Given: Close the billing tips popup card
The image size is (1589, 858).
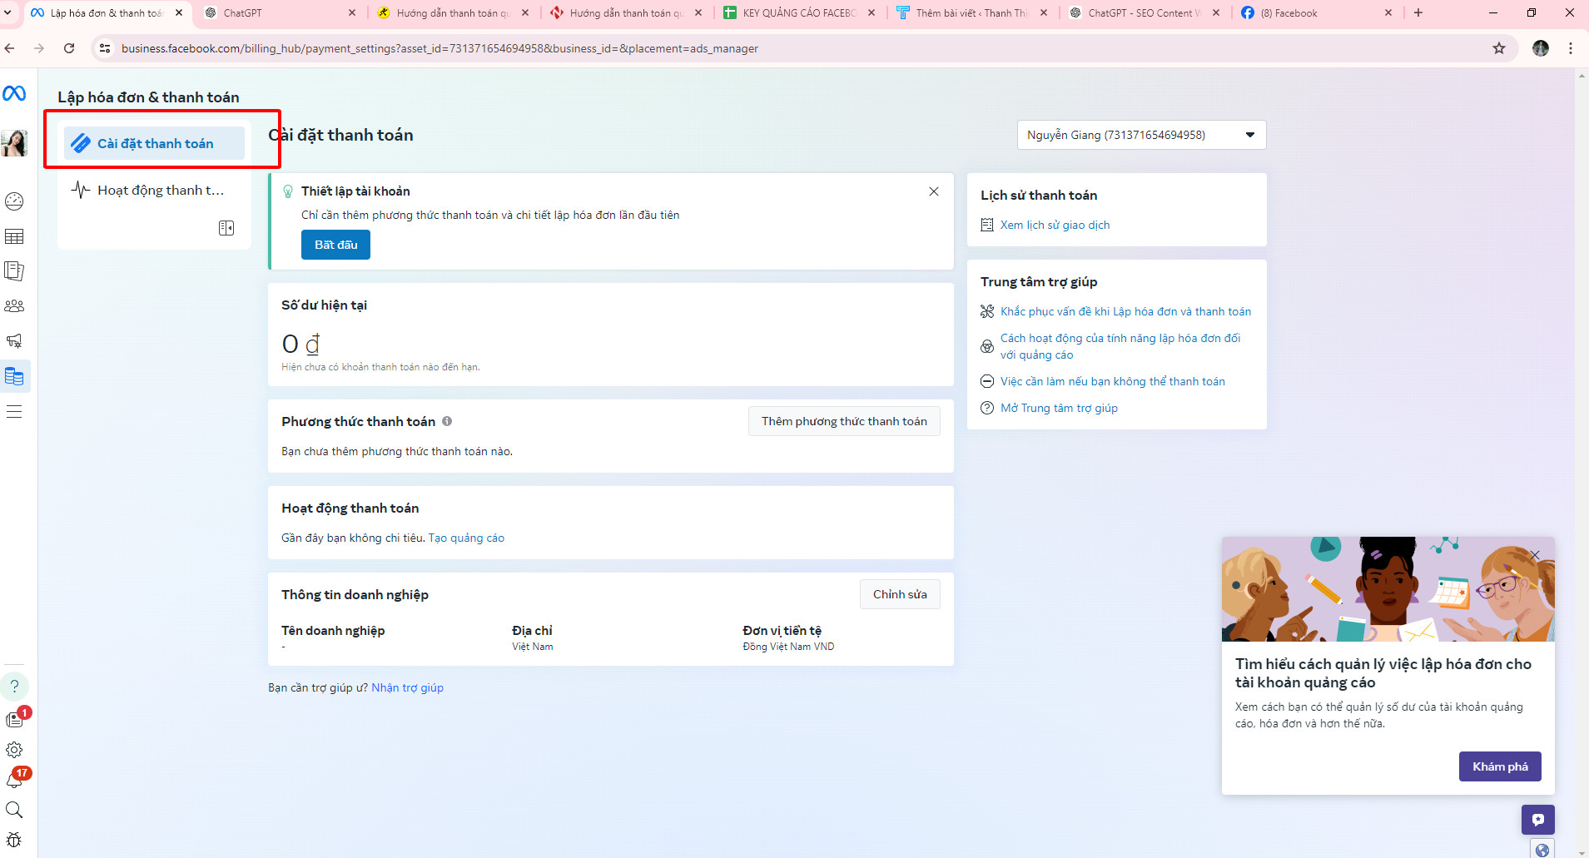Looking at the screenshot, I should tap(1535, 554).
